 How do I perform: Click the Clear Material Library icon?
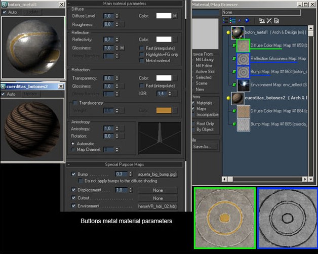pyautogui.click(x=277, y=21)
